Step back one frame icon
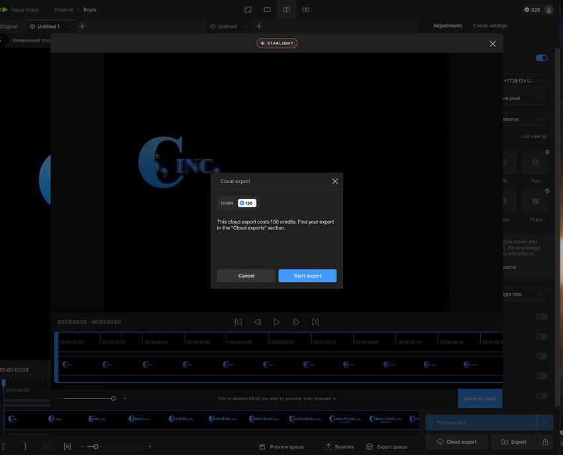The image size is (563, 455). pos(258,322)
